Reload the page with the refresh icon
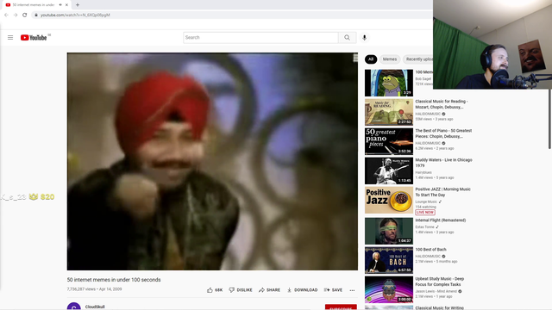This screenshot has height=310, width=552. click(25, 15)
